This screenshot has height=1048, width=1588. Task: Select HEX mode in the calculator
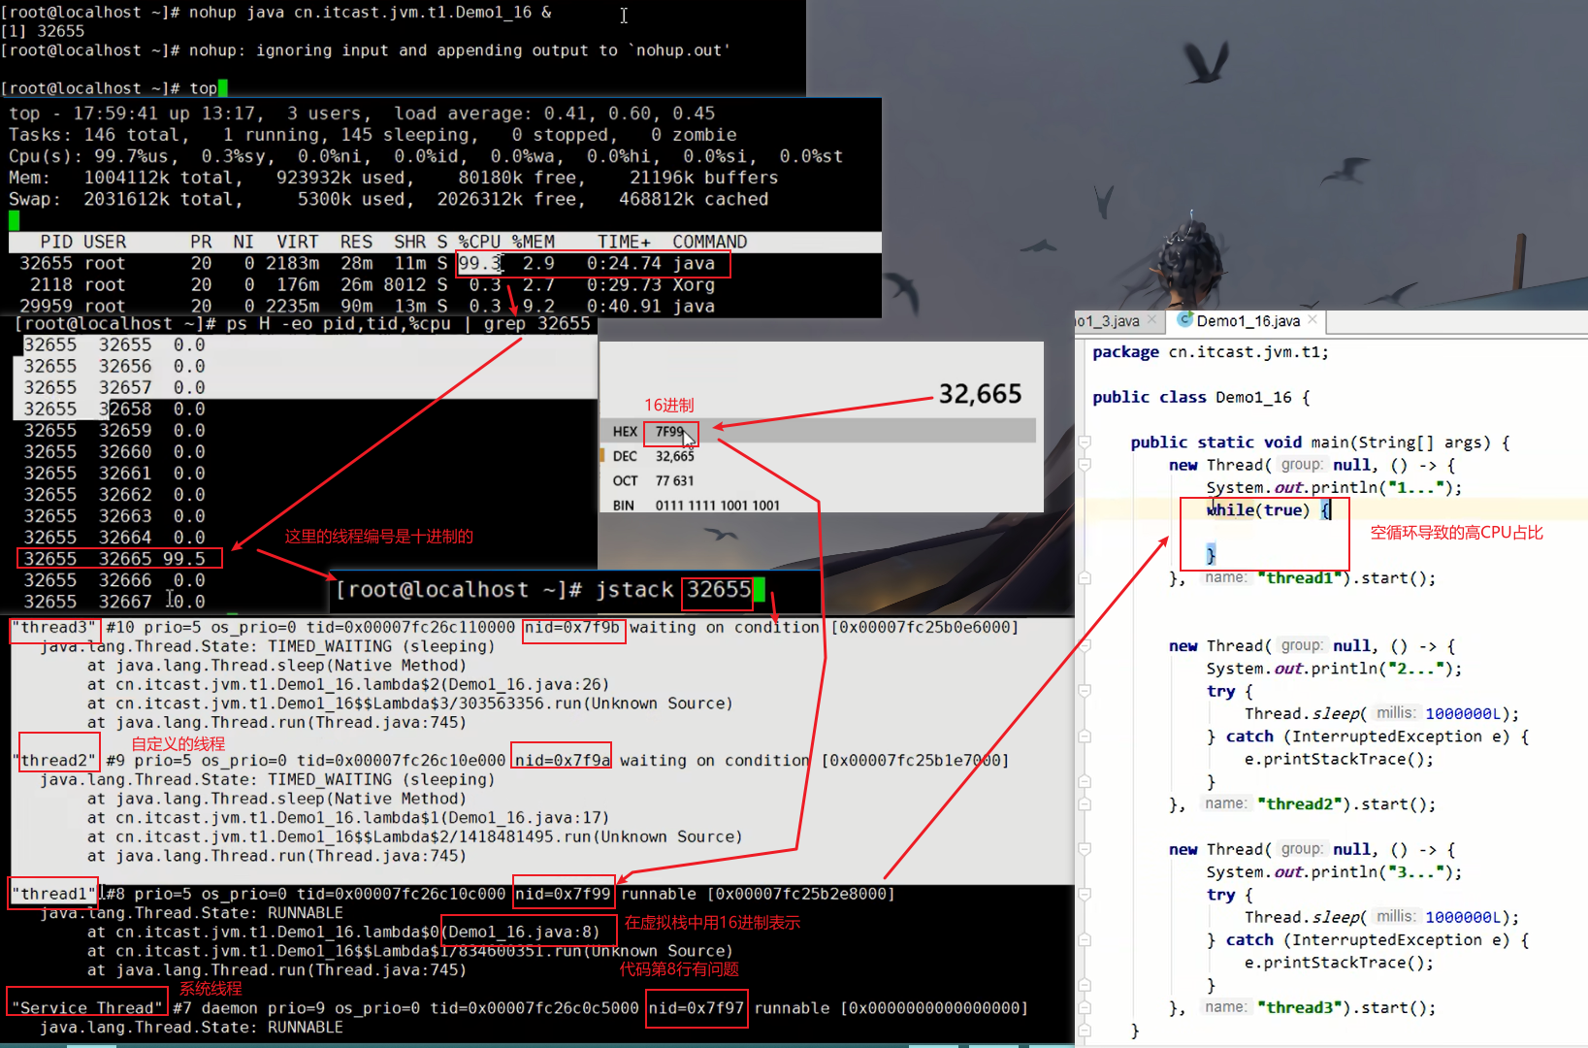pyautogui.click(x=625, y=432)
